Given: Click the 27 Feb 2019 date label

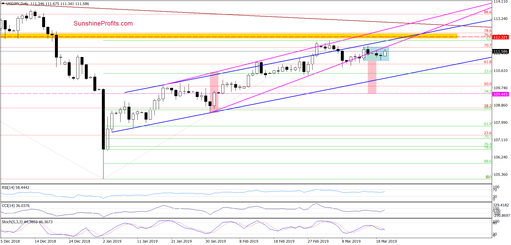Looking at the screenshot, I should click(318, 241).
